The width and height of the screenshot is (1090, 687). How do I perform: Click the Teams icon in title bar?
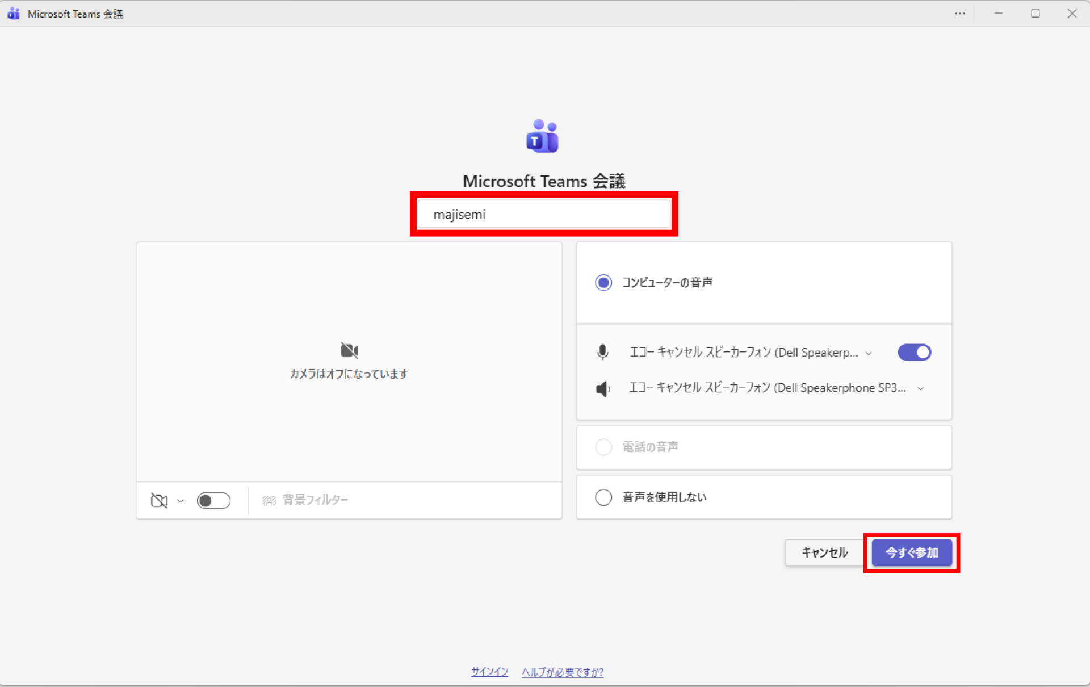14,14
